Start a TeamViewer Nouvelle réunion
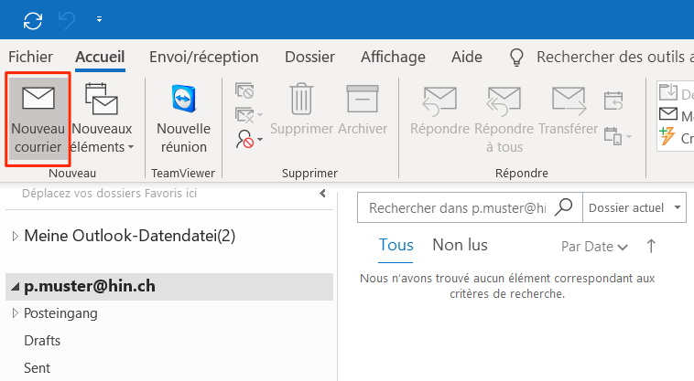Image resolution: width=694 pixels, height=381 pixels. [x=184, y=119]
